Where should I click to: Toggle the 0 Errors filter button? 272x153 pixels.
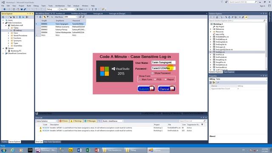coord(63,121)
